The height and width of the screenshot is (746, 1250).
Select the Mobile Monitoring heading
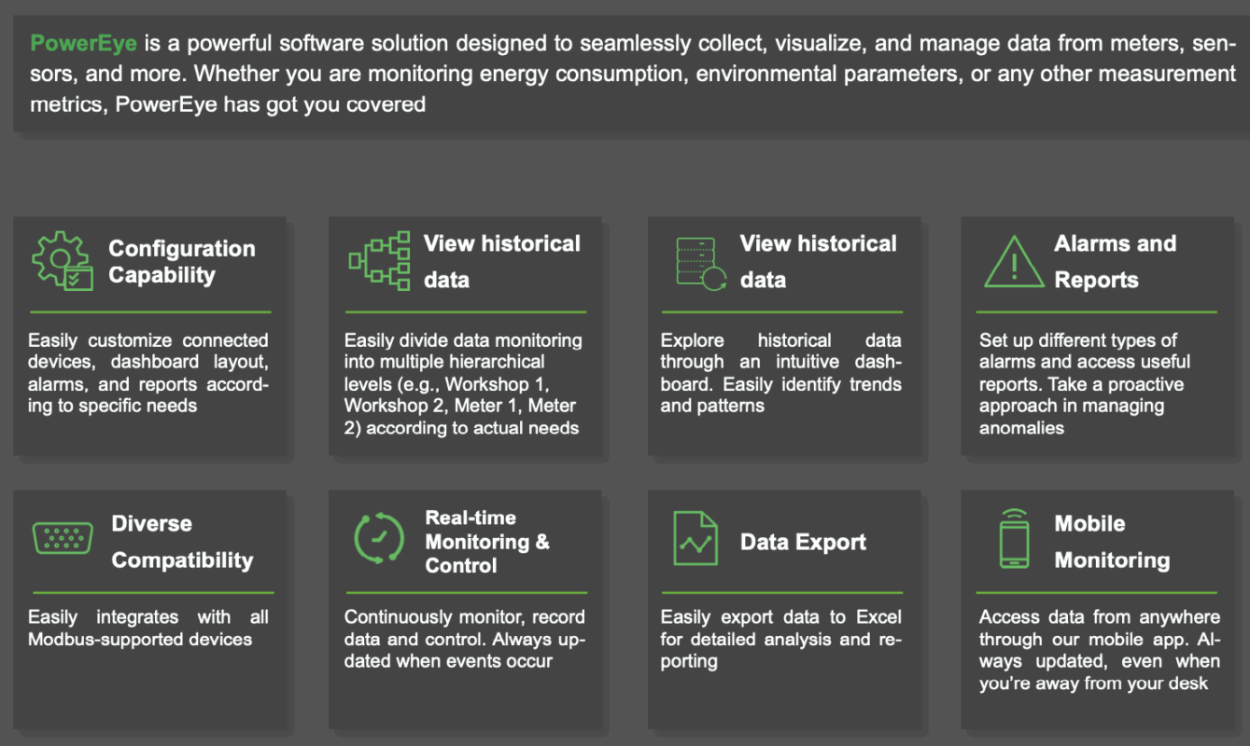[1112, 542]
